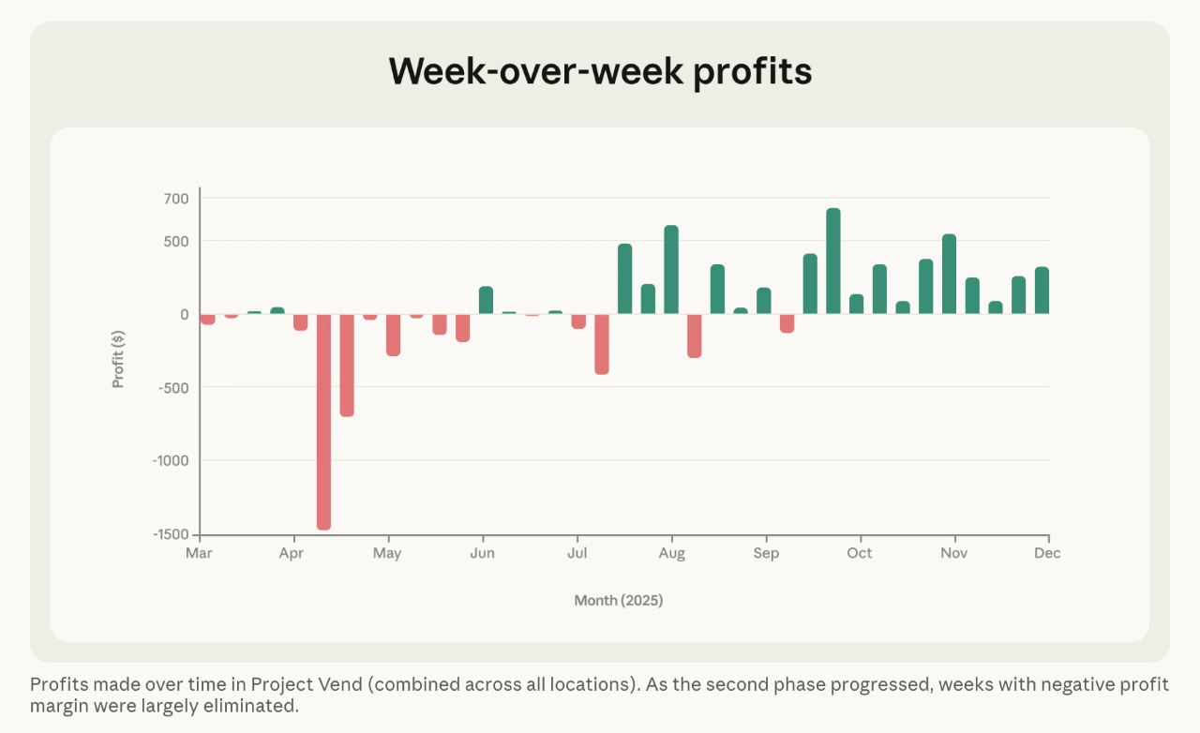This screenshot has width=1200, height=733.
Task: Click the green bar directly above "Jun"
Action: pyautogui.click(x=486, y=300)
